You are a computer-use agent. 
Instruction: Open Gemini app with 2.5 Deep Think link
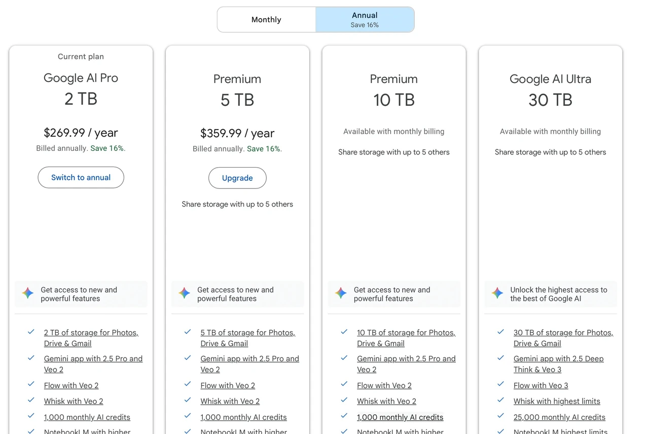click(559, 364)
